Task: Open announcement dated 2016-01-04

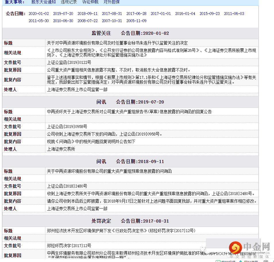Action: point(185,13)
